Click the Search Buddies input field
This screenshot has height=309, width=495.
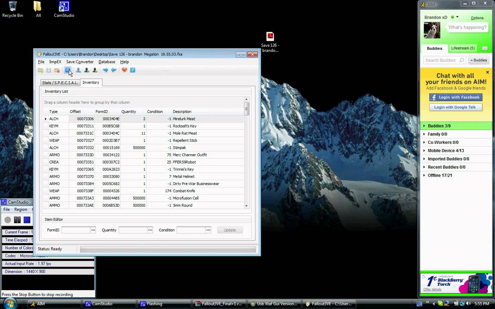point(441,60)
